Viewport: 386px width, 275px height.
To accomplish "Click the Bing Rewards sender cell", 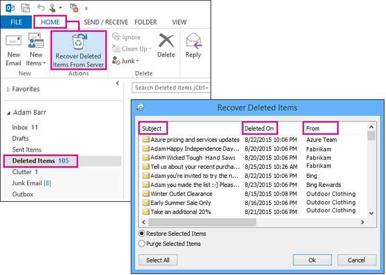I will 324,185.
